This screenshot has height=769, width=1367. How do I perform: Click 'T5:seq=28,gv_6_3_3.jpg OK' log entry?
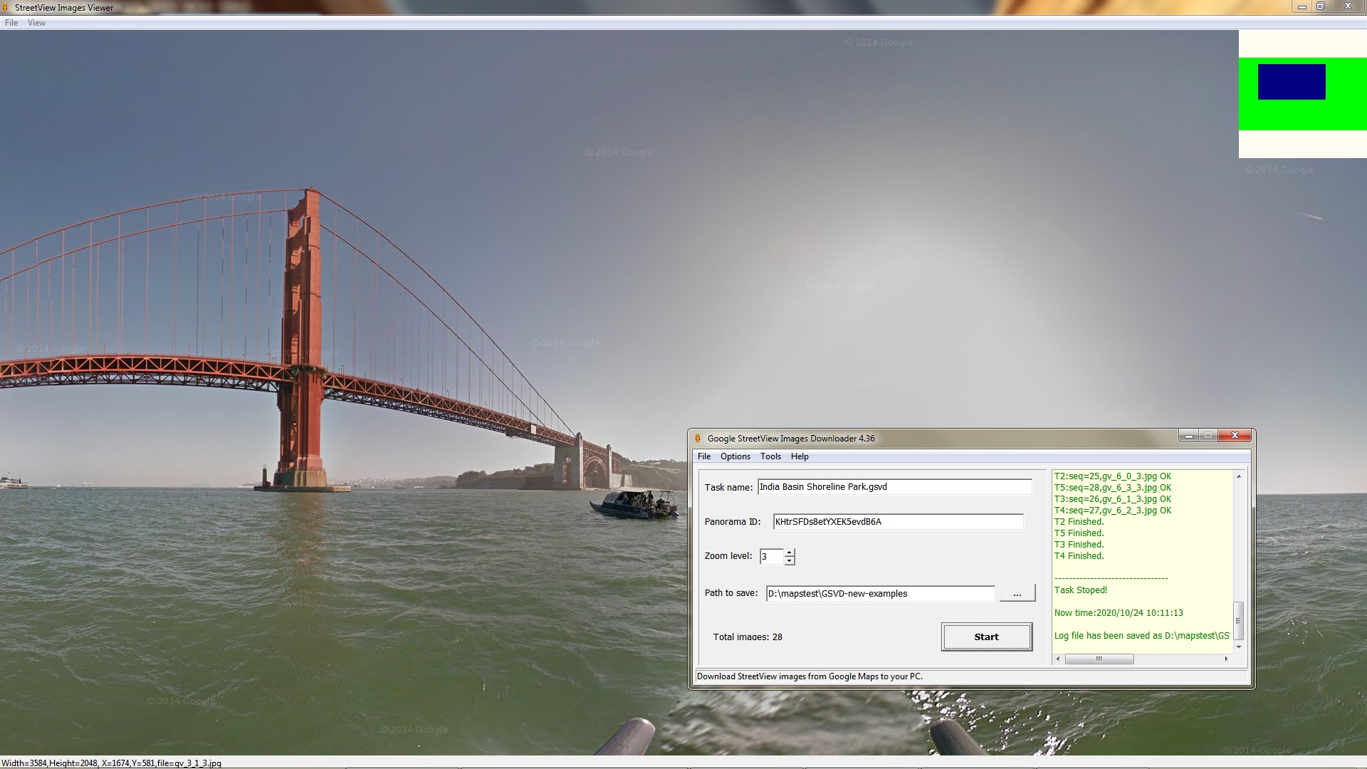point(1112,488)
